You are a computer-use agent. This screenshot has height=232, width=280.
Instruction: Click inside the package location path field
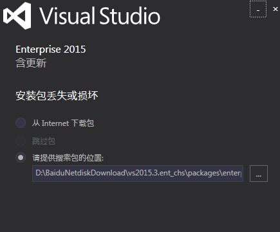pos(138,174)
